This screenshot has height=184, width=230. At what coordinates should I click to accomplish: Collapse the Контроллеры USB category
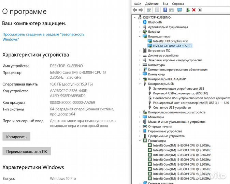pyautogui.click(x=140, y=84)
